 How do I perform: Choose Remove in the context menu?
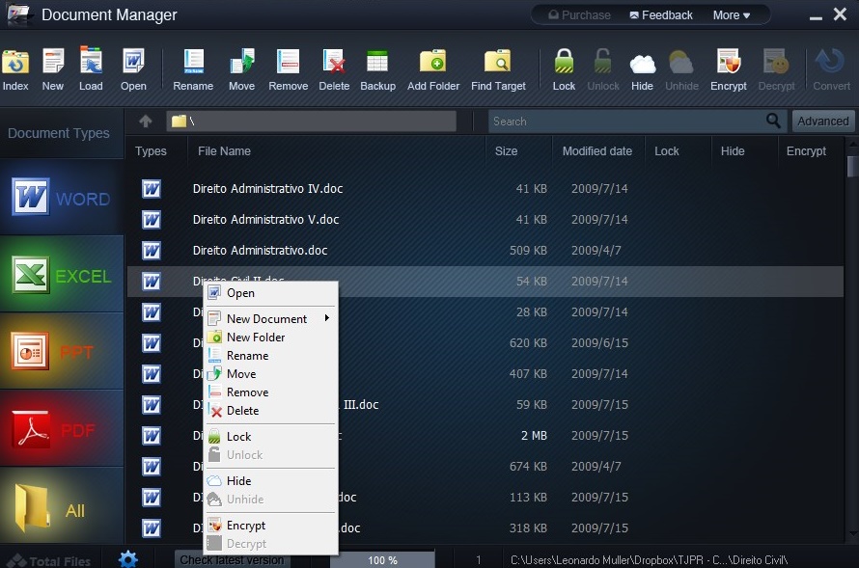point(270,392)
